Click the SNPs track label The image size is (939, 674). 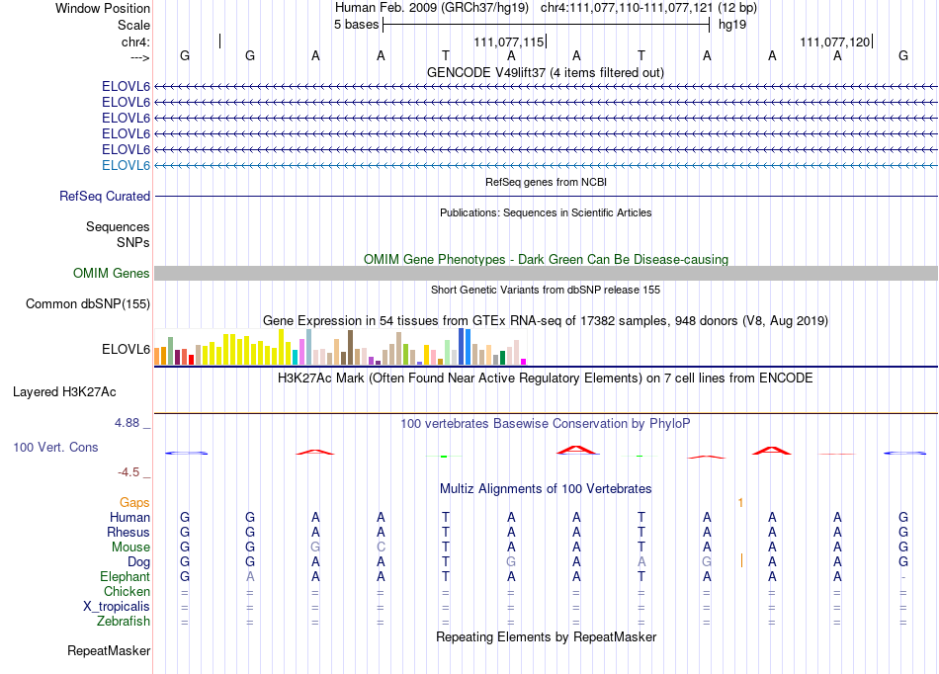[133, 242]
